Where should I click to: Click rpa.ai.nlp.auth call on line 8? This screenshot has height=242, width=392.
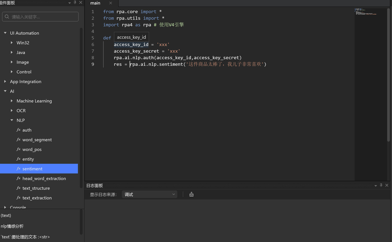(x=178, y=58)
